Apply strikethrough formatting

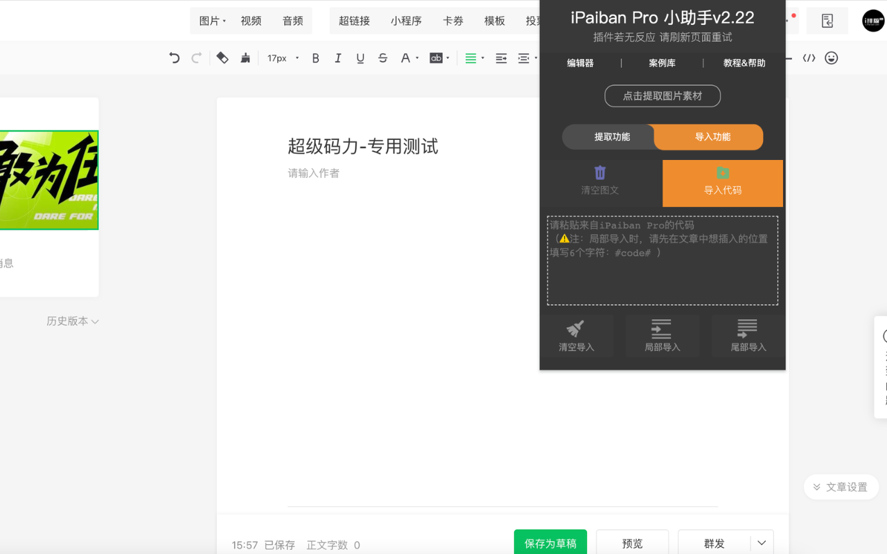click(x=383, y=58)
